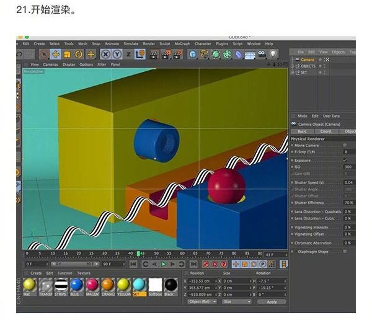Switch to the Coord. tab
The width and height of the screenshot is (372, 320).
(x=326, y=131)
